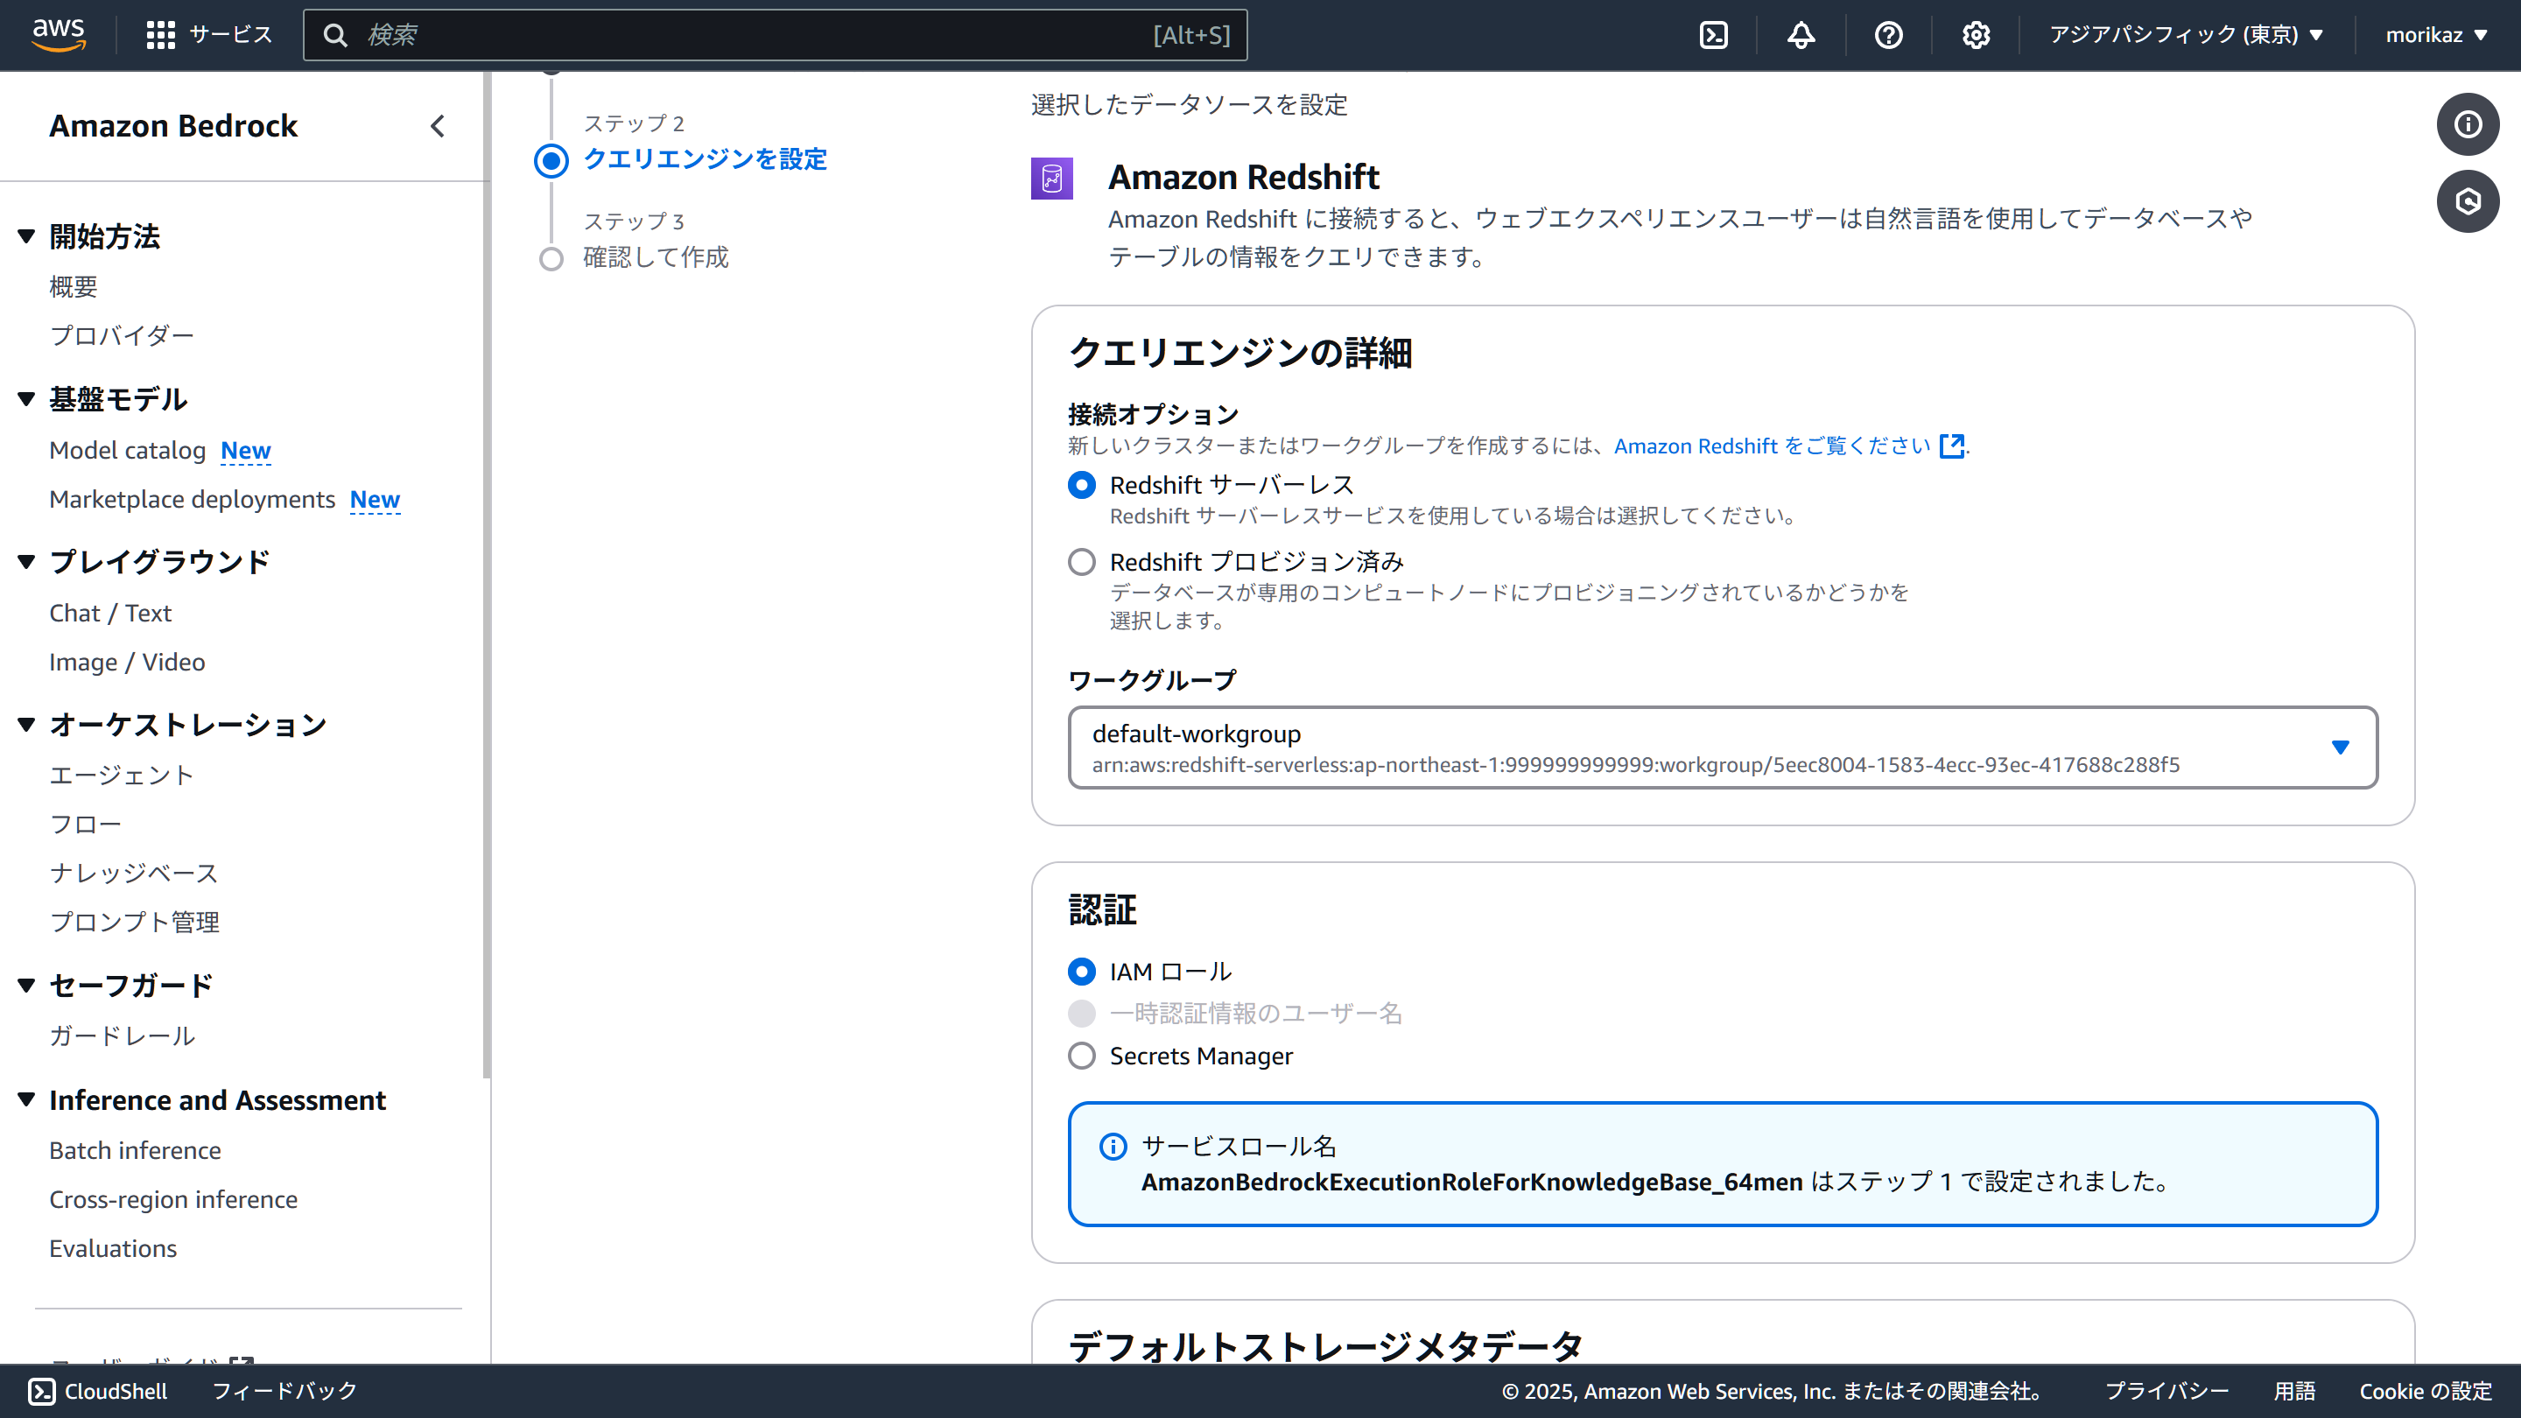Image resolution: width=2521 pixels, height=1418 pixels.
Task: Open the settings gear icon
Action: click(1975, 35)
